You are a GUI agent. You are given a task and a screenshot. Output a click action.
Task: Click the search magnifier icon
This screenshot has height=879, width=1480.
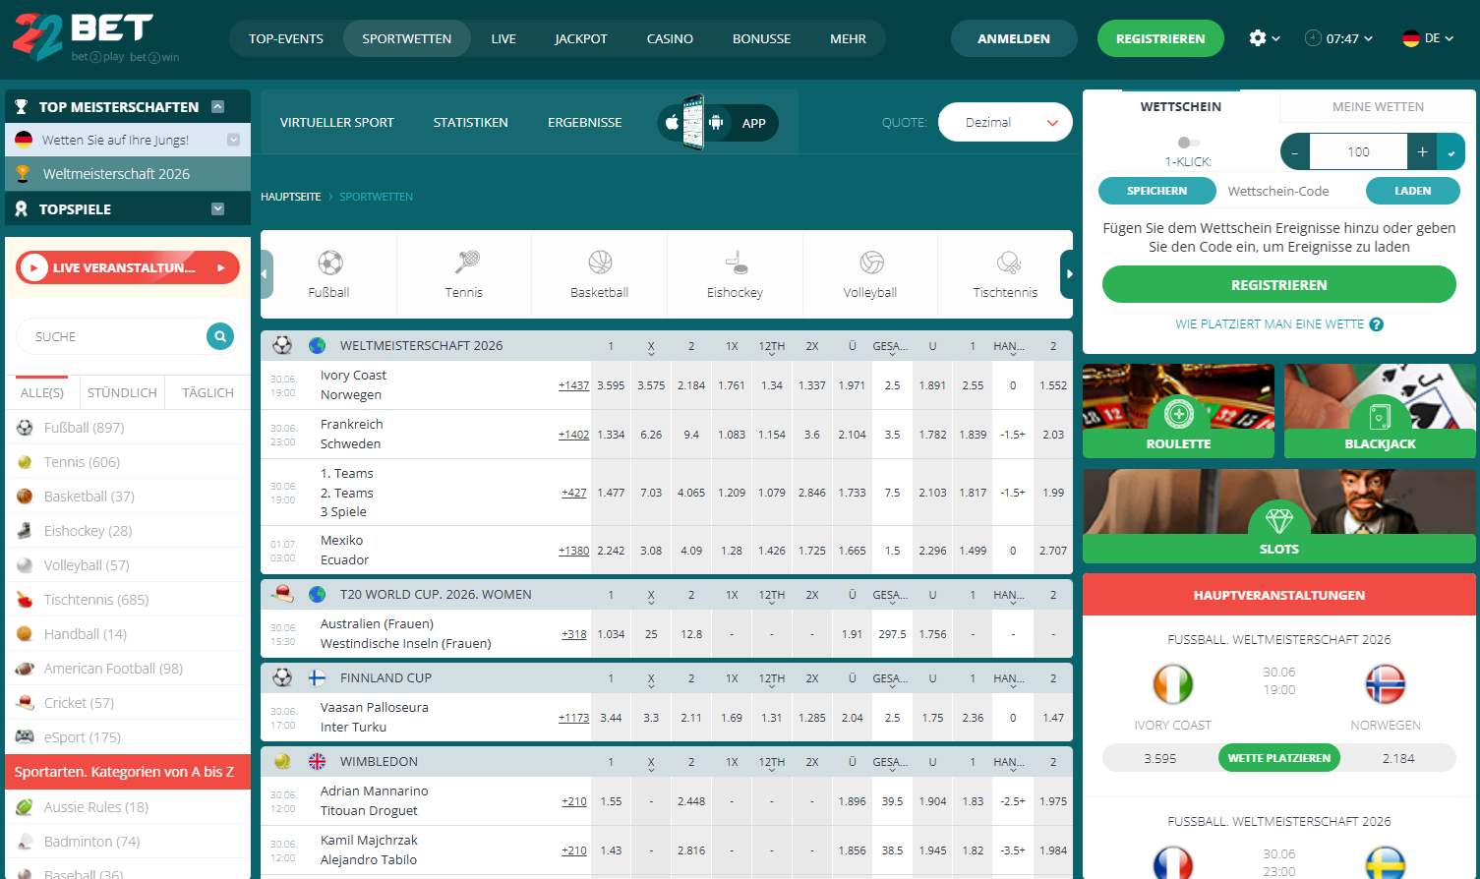coord(220,336)
